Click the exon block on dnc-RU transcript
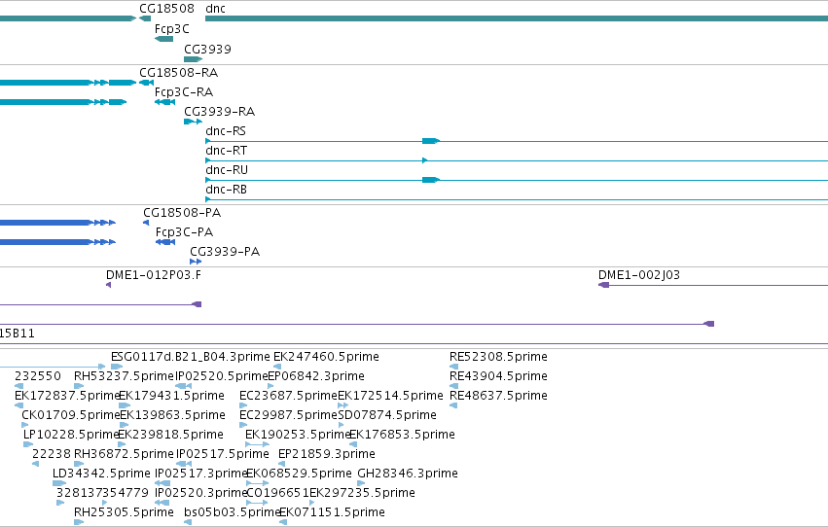The height and width of the screenshot is (527, 828). [430, 180]
